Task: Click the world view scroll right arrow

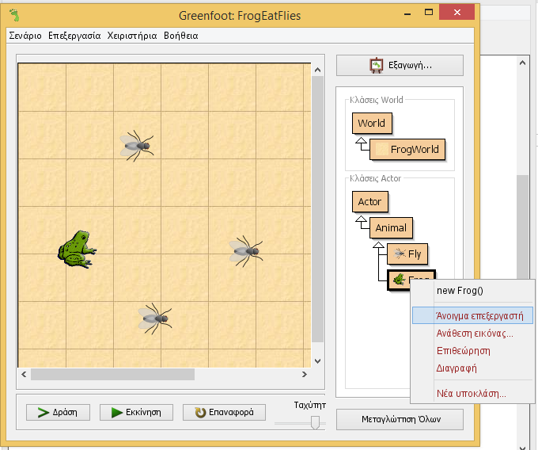Action: point(305,374)
